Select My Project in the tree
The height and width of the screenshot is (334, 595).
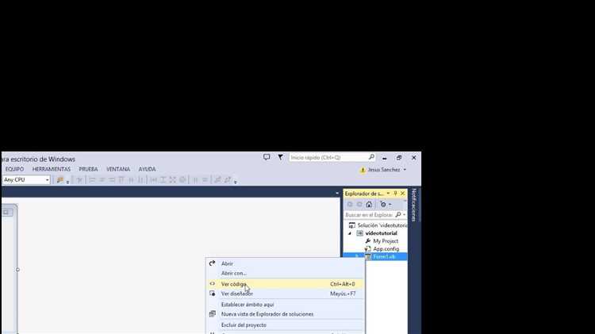[386, 241]
